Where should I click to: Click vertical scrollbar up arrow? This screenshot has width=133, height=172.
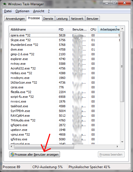point(122,29)
